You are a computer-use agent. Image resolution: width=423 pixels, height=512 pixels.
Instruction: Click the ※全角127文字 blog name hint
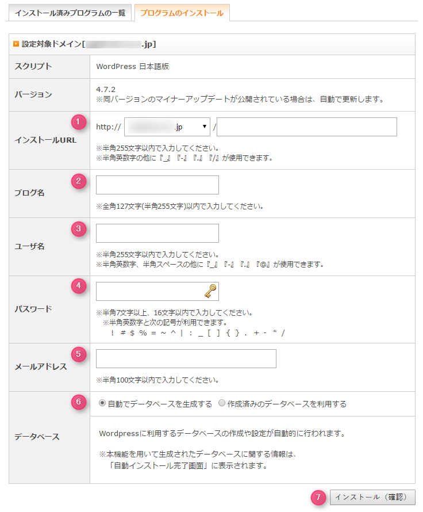tap(180, 207)
